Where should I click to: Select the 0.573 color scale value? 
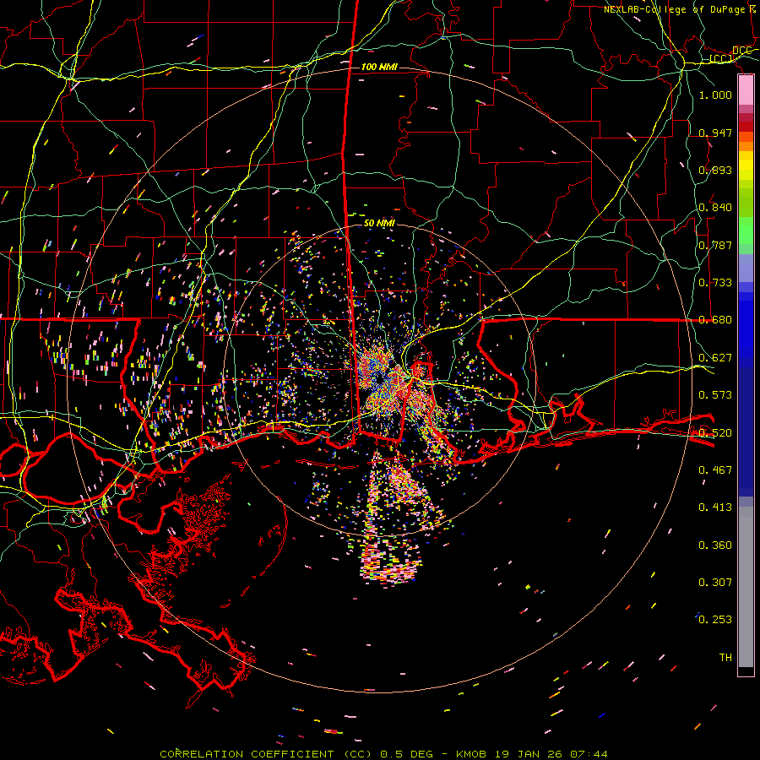click(715, 395)
